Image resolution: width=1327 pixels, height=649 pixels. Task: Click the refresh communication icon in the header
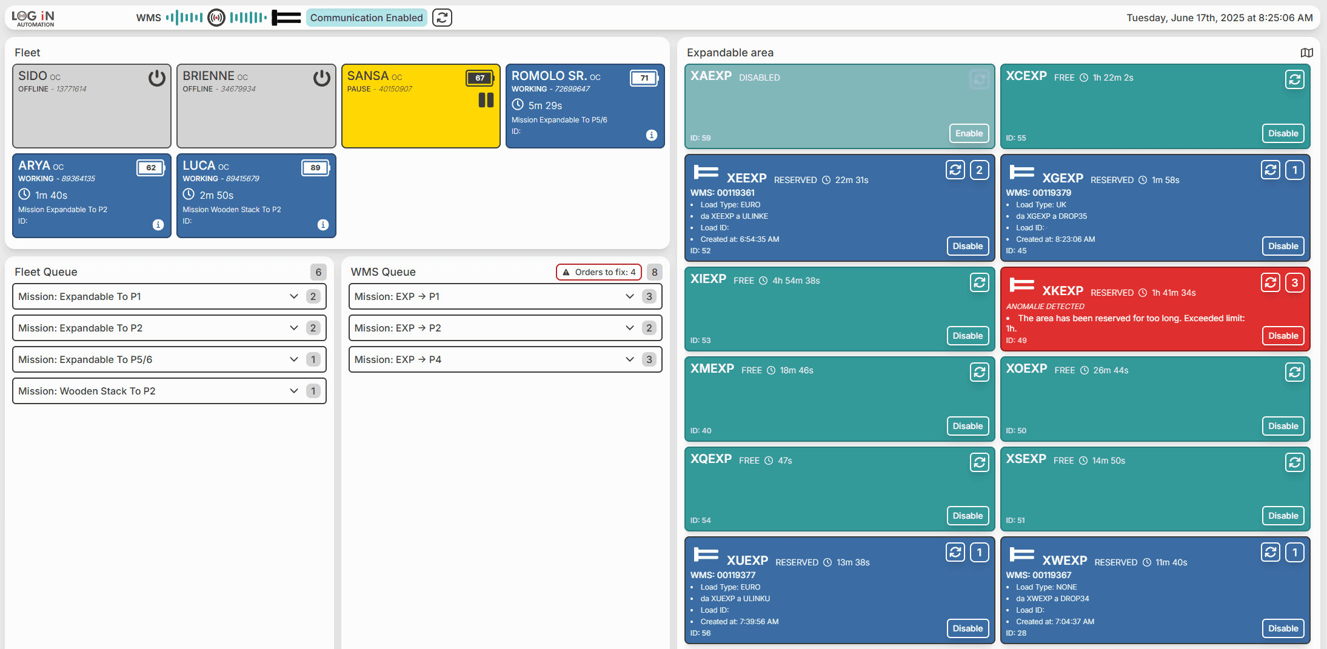tap(442, 18)
